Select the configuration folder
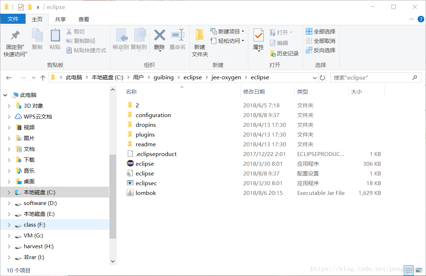Viewport: 426px width, 276px height. coord(153,115)
